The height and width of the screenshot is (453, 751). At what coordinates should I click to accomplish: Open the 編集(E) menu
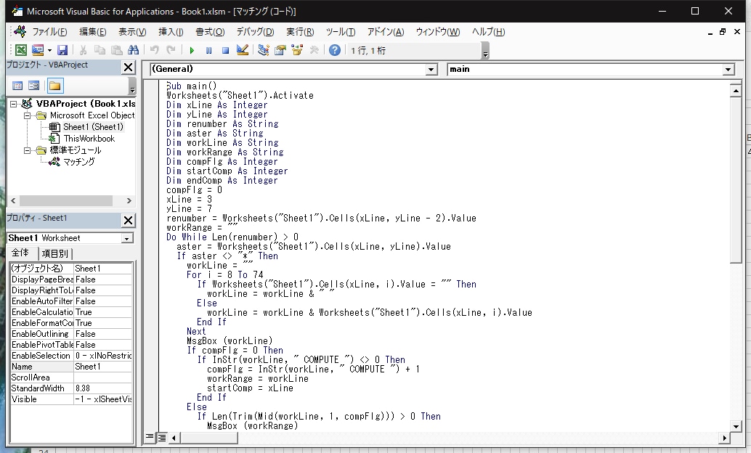tap(92, 32)
